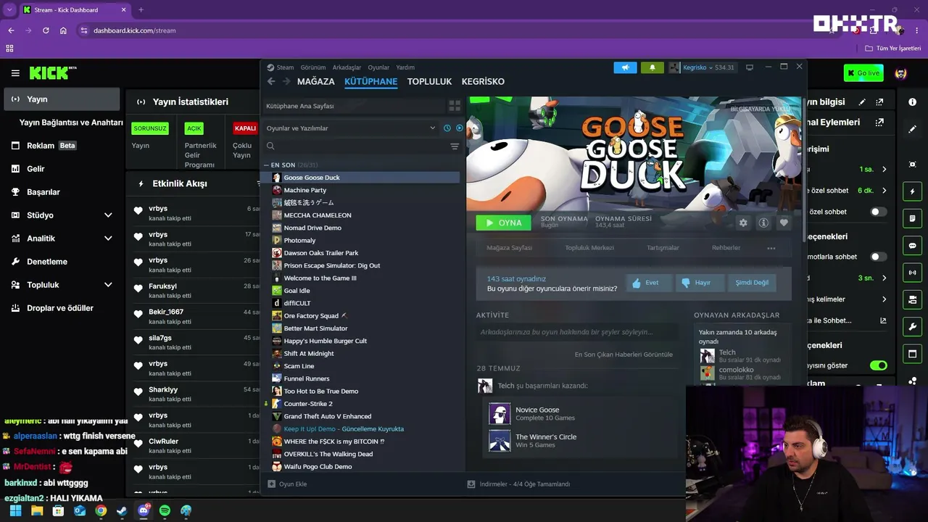
Task: Go back with Steam's back arrow
Action: pyautogui.click(x=271, y=81)
